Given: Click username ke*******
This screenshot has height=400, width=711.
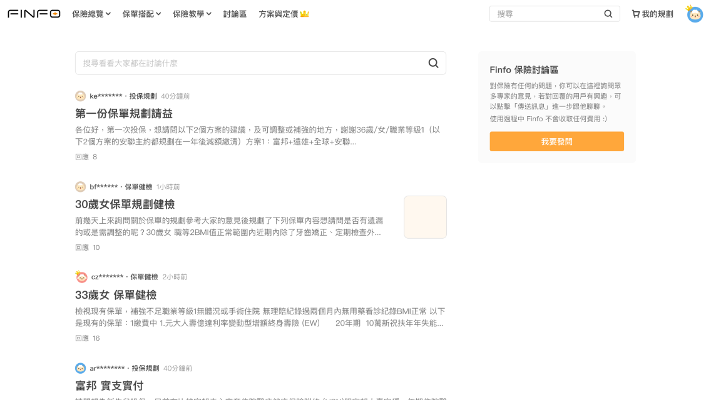Looking at the screenshot, I should (x=106, y=96).
